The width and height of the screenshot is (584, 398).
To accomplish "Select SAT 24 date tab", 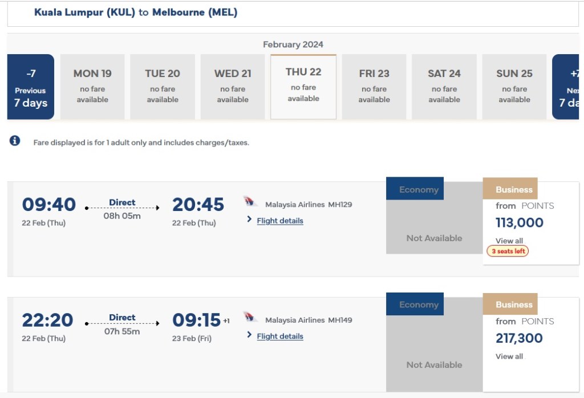I will [444, 87].
